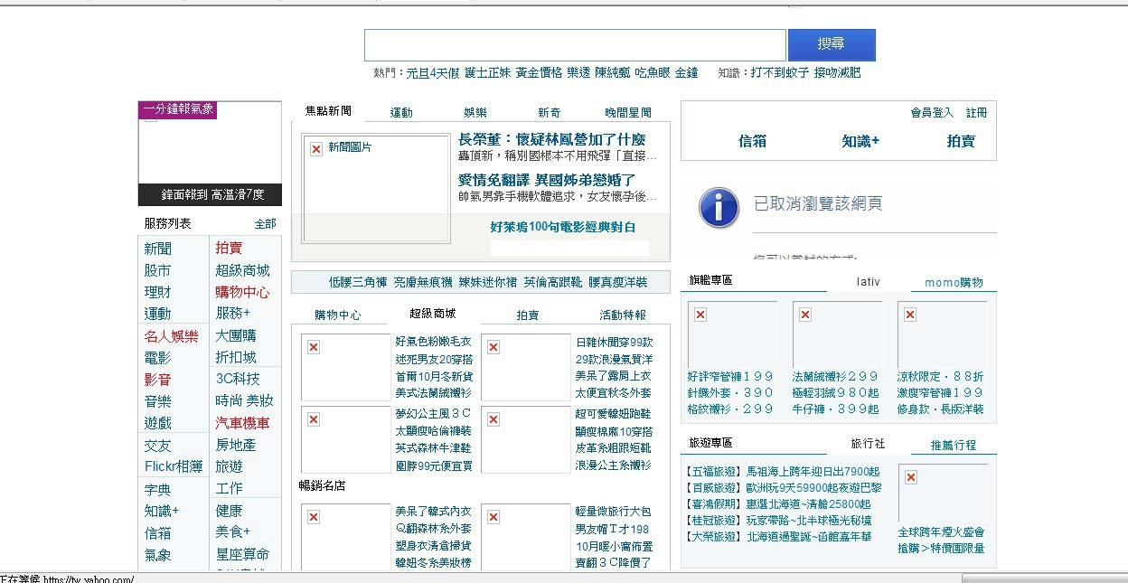Open 名人娛樂 in service list
Image resolution: width=1128 pixels, height=583 pixels.
171,336
